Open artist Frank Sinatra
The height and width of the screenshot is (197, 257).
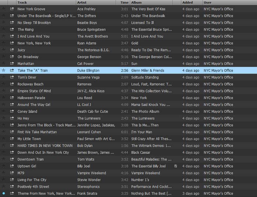click(87, 193)
